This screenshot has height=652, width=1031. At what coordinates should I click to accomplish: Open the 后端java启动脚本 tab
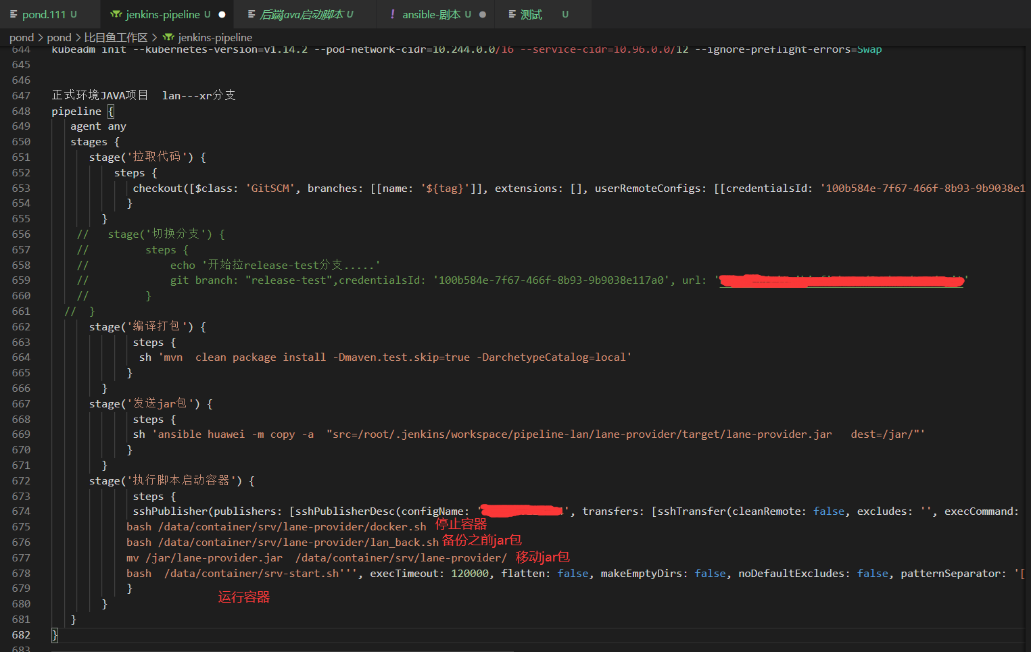pos(306,14)
